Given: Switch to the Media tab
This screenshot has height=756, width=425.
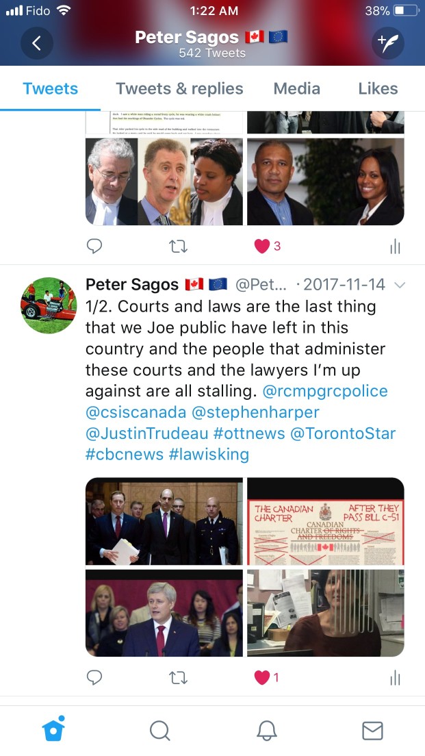Looking at the screenshot, I should pyautogui.click(x=297, y=89).
